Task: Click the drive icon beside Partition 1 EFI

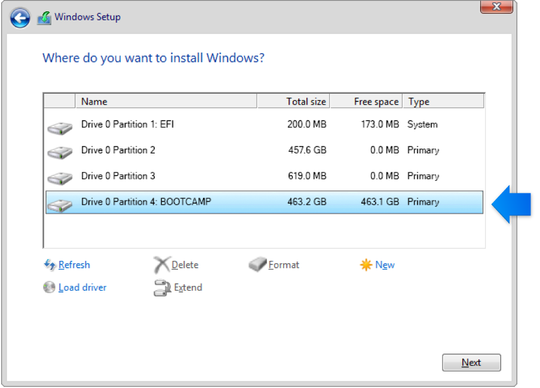Action: 59,125
